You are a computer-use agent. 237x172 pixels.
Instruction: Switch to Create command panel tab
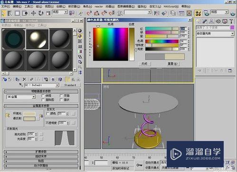(198, 21)
